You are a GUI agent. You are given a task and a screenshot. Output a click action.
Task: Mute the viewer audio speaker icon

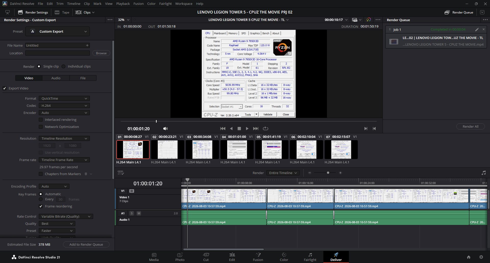(x=165, y=129)
